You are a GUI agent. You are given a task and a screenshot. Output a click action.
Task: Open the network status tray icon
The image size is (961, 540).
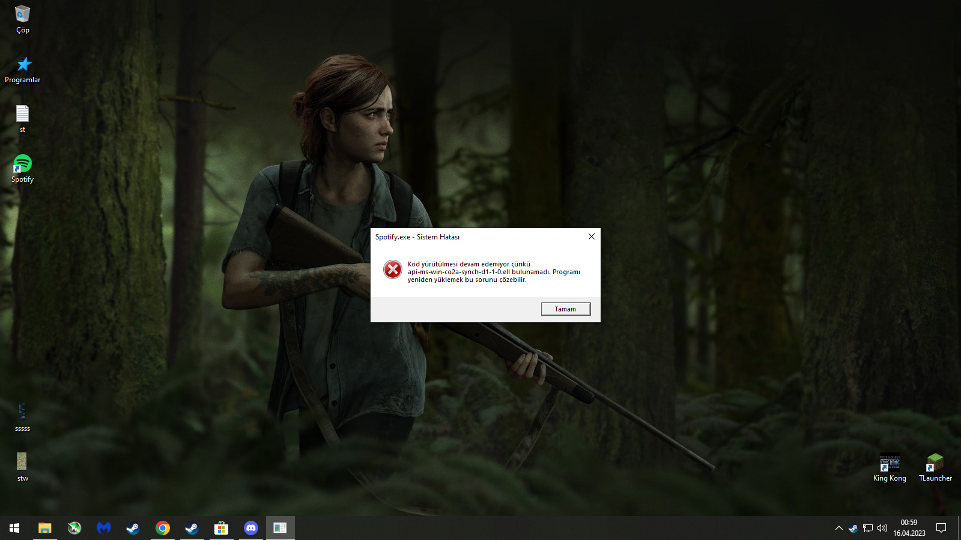pos(868,528)
